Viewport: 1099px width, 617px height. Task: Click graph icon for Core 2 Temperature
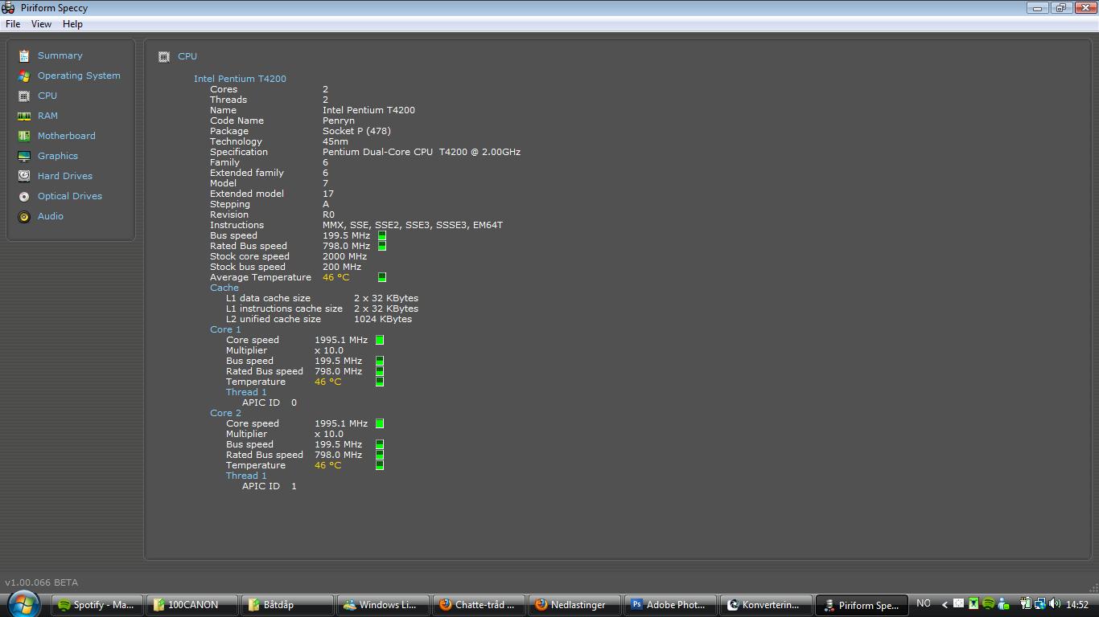coord(380,465)
